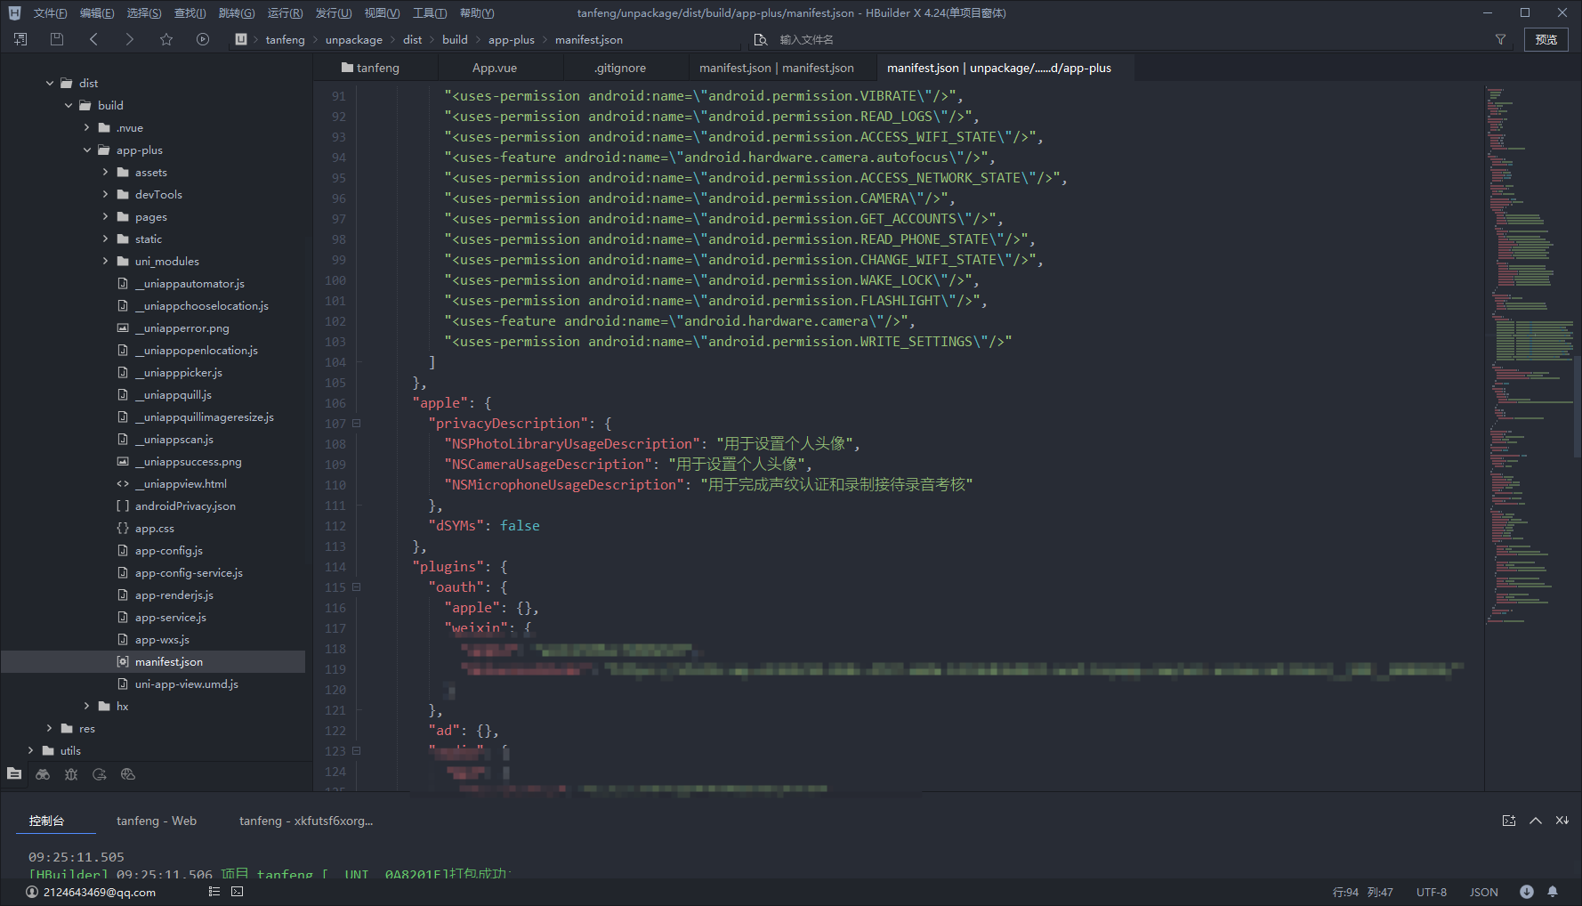
Task: Click the cloud globe icon
Action: tap(128, 774)
